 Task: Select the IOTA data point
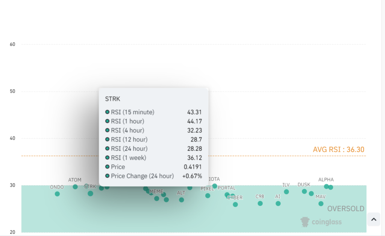click(215, 186)
